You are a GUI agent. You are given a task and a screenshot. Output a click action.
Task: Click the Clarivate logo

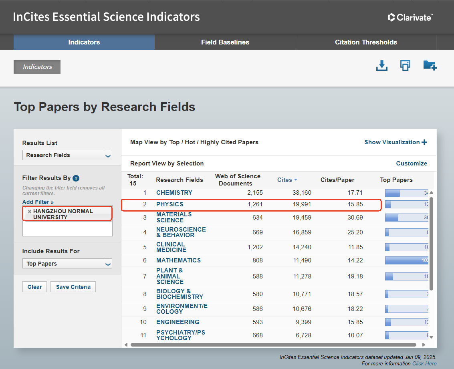410,17
